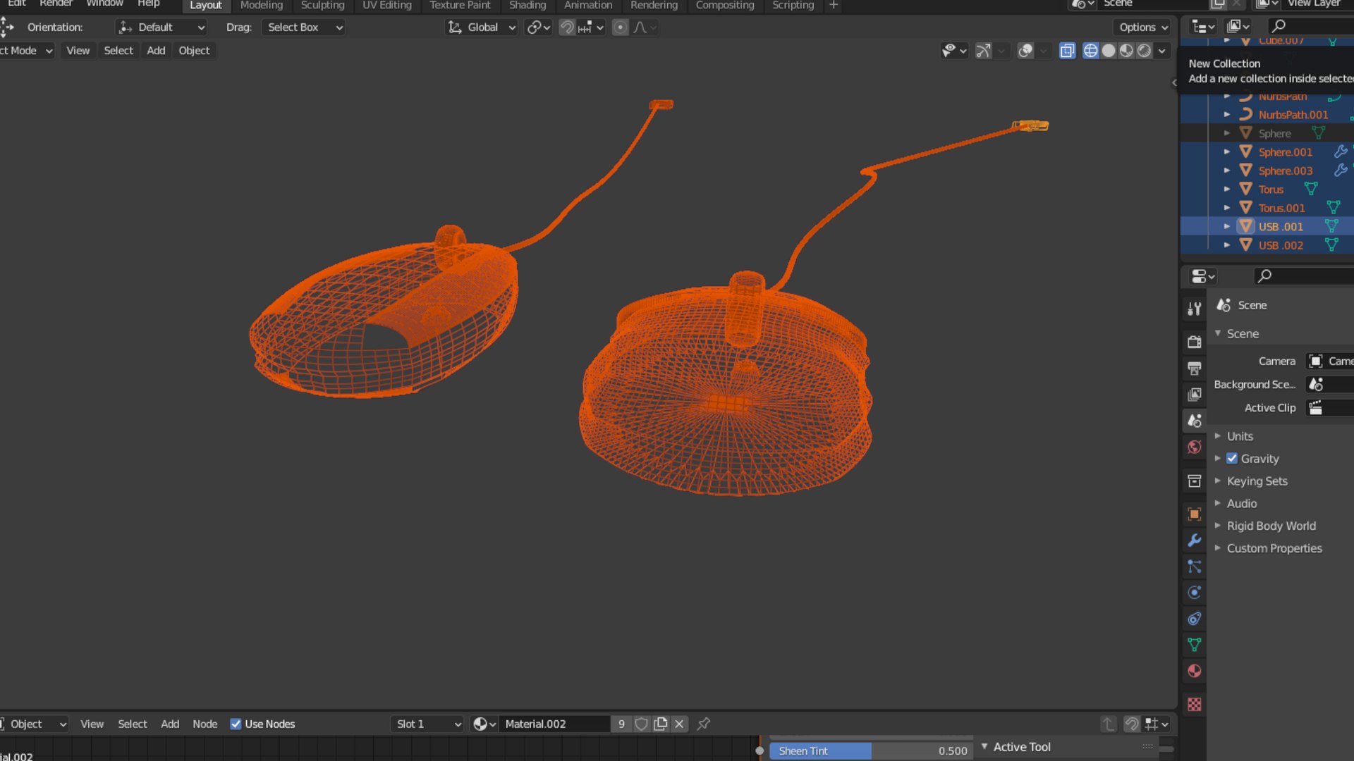Open the Render properties camera tab

(x=1194, y=342)
